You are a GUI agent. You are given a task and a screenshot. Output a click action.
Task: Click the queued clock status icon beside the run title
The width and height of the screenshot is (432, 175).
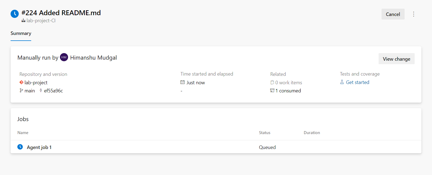[x=15, y=14]
